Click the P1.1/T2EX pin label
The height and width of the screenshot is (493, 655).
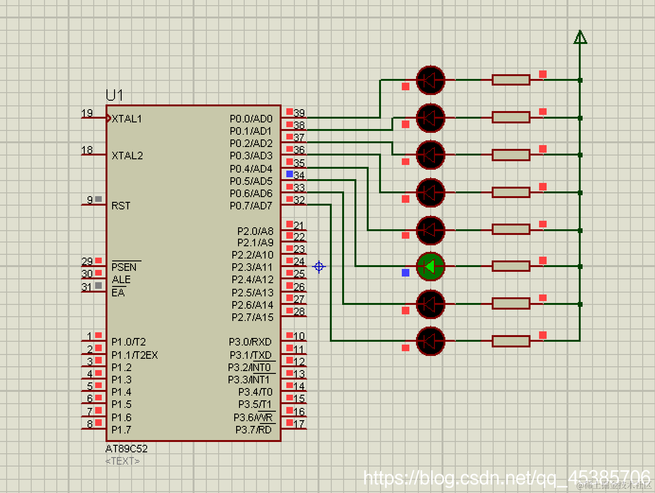coord(135,355)
